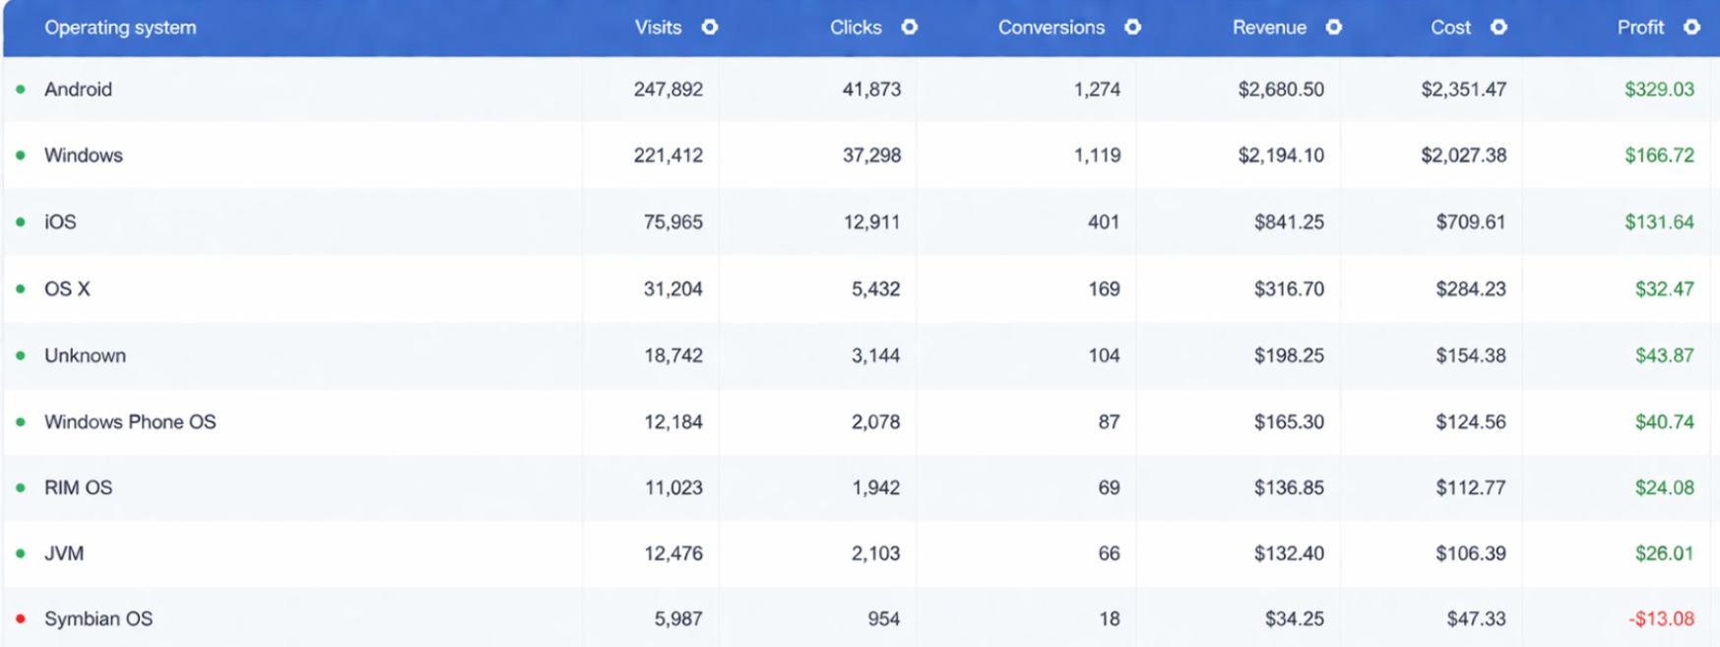The image size is (1720, 647).
Task: Select the Windows Phone OS row name
Action: click(130, 422)
